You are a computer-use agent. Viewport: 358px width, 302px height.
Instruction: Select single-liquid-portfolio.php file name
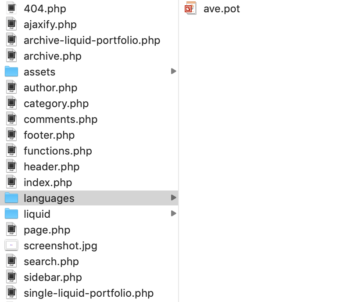pos(89,293)
